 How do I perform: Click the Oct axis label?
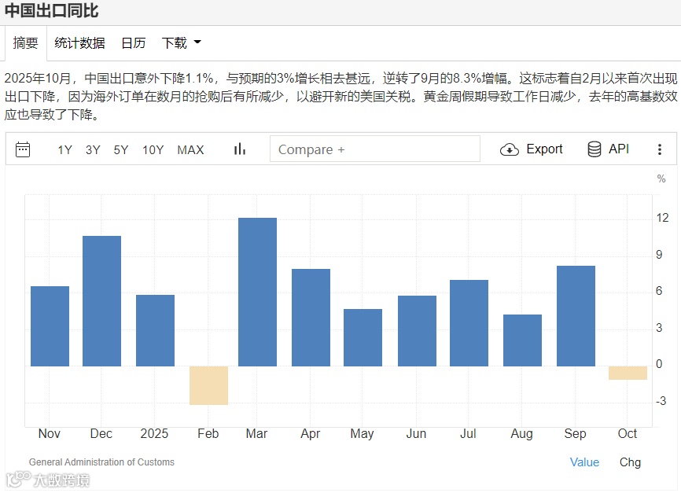pos(628,433)
